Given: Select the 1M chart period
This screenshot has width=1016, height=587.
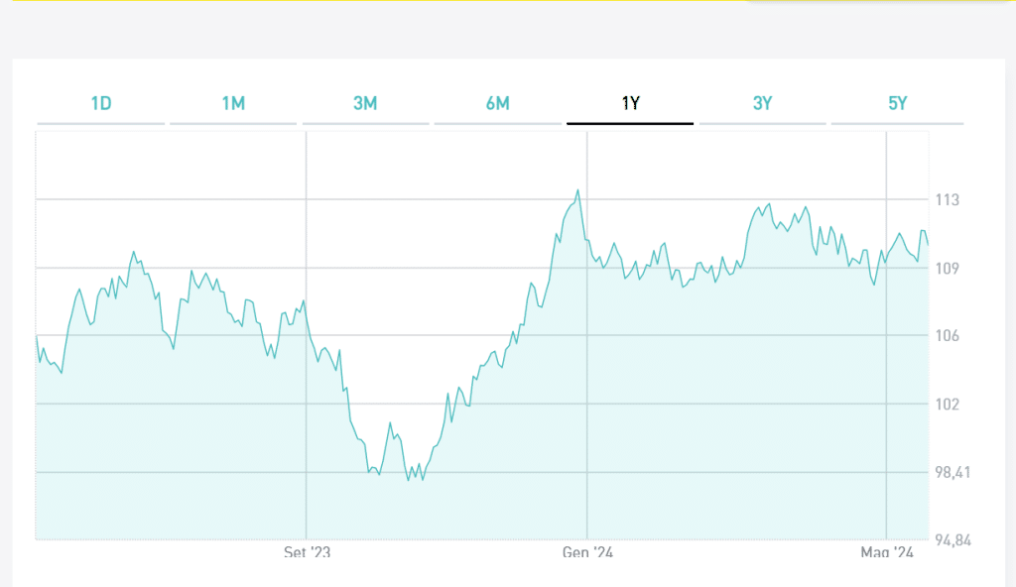Looking at the screenshot, I should (233, 103).
